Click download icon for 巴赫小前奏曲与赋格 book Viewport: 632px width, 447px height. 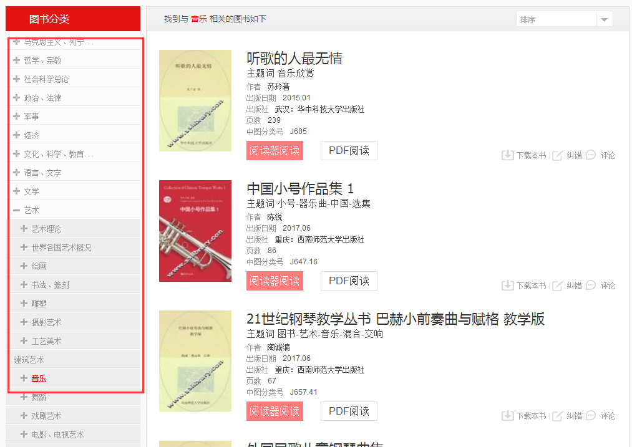[x=507, y=416]
